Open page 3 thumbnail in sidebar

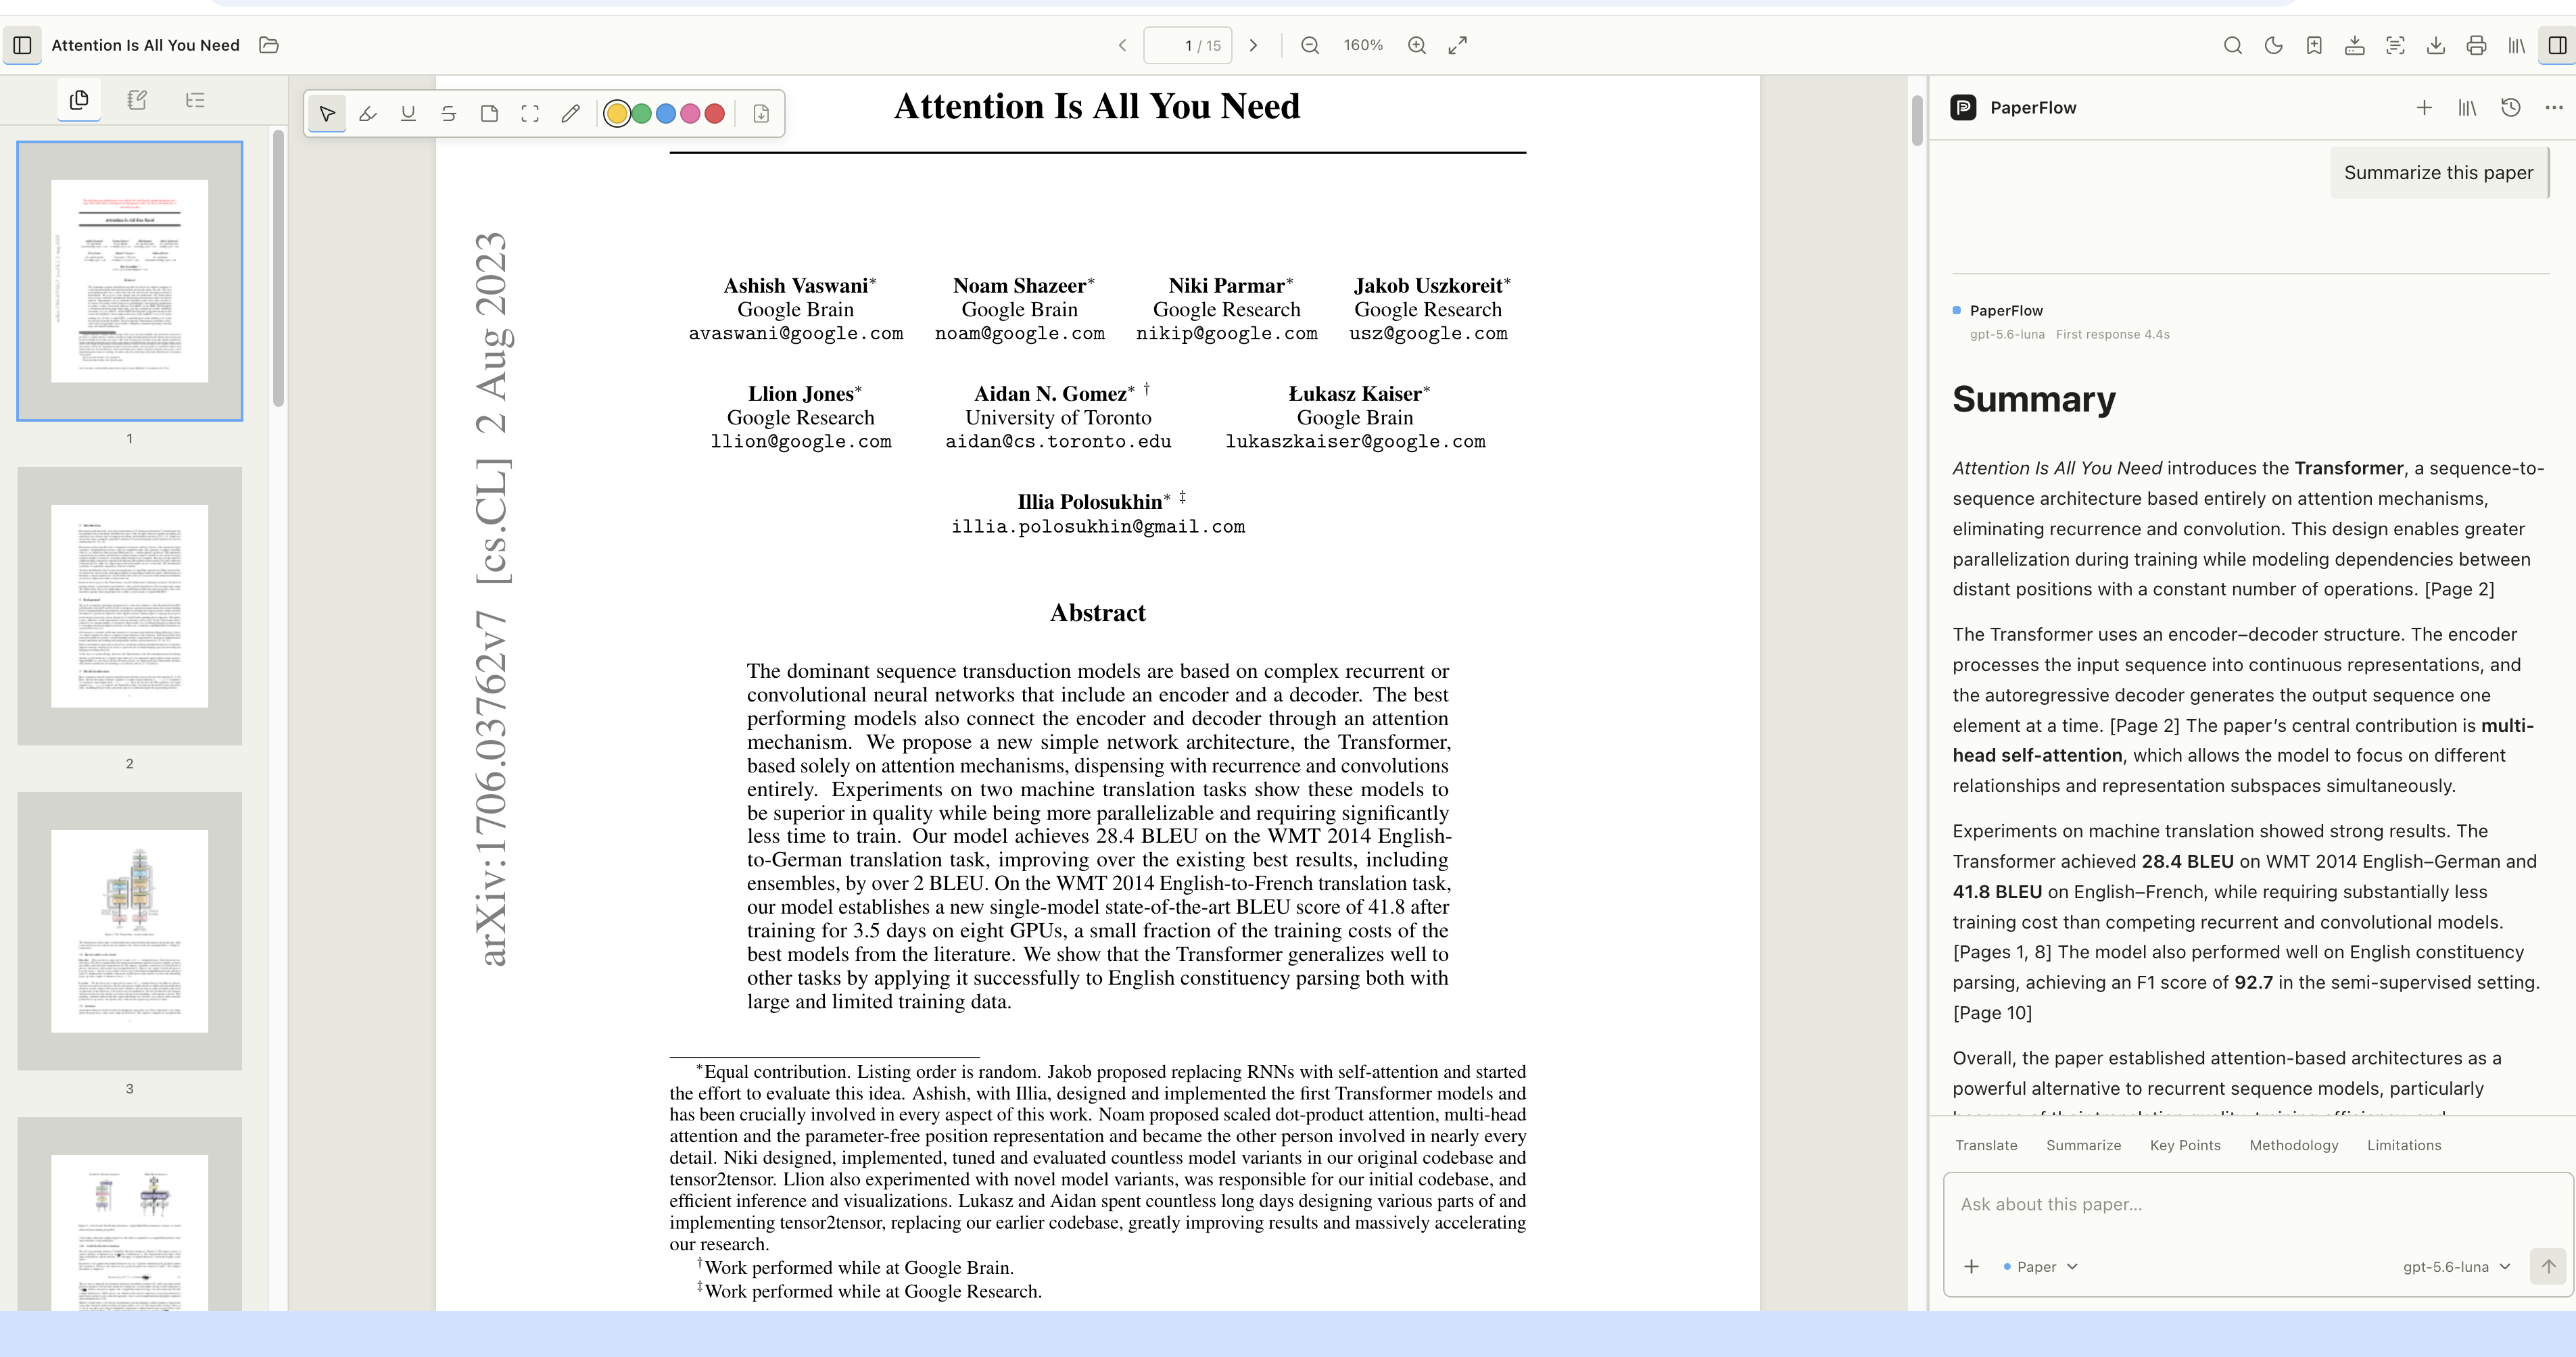coord(129,931)
